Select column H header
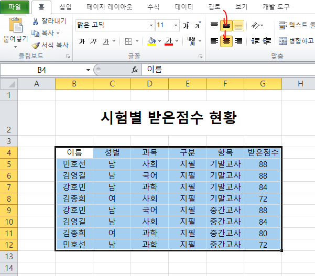The image size is (315, 276). pos(300,83)
